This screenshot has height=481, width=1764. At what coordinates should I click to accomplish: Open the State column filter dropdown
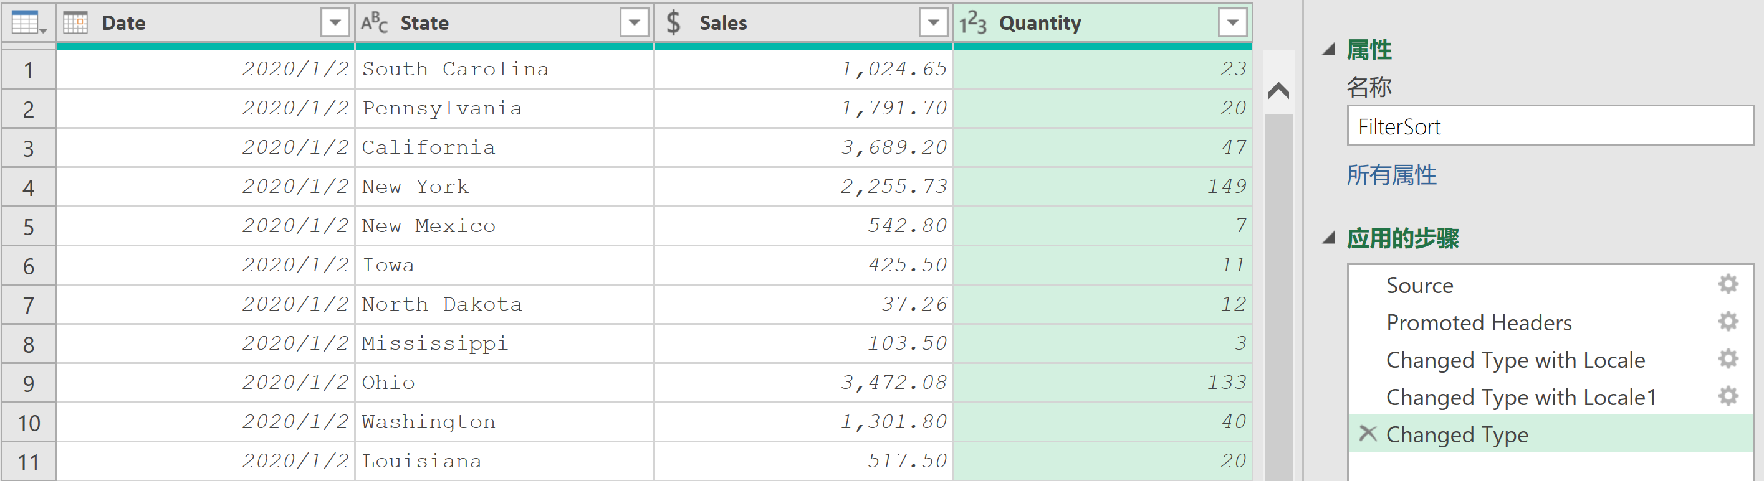tap(634, 22)
